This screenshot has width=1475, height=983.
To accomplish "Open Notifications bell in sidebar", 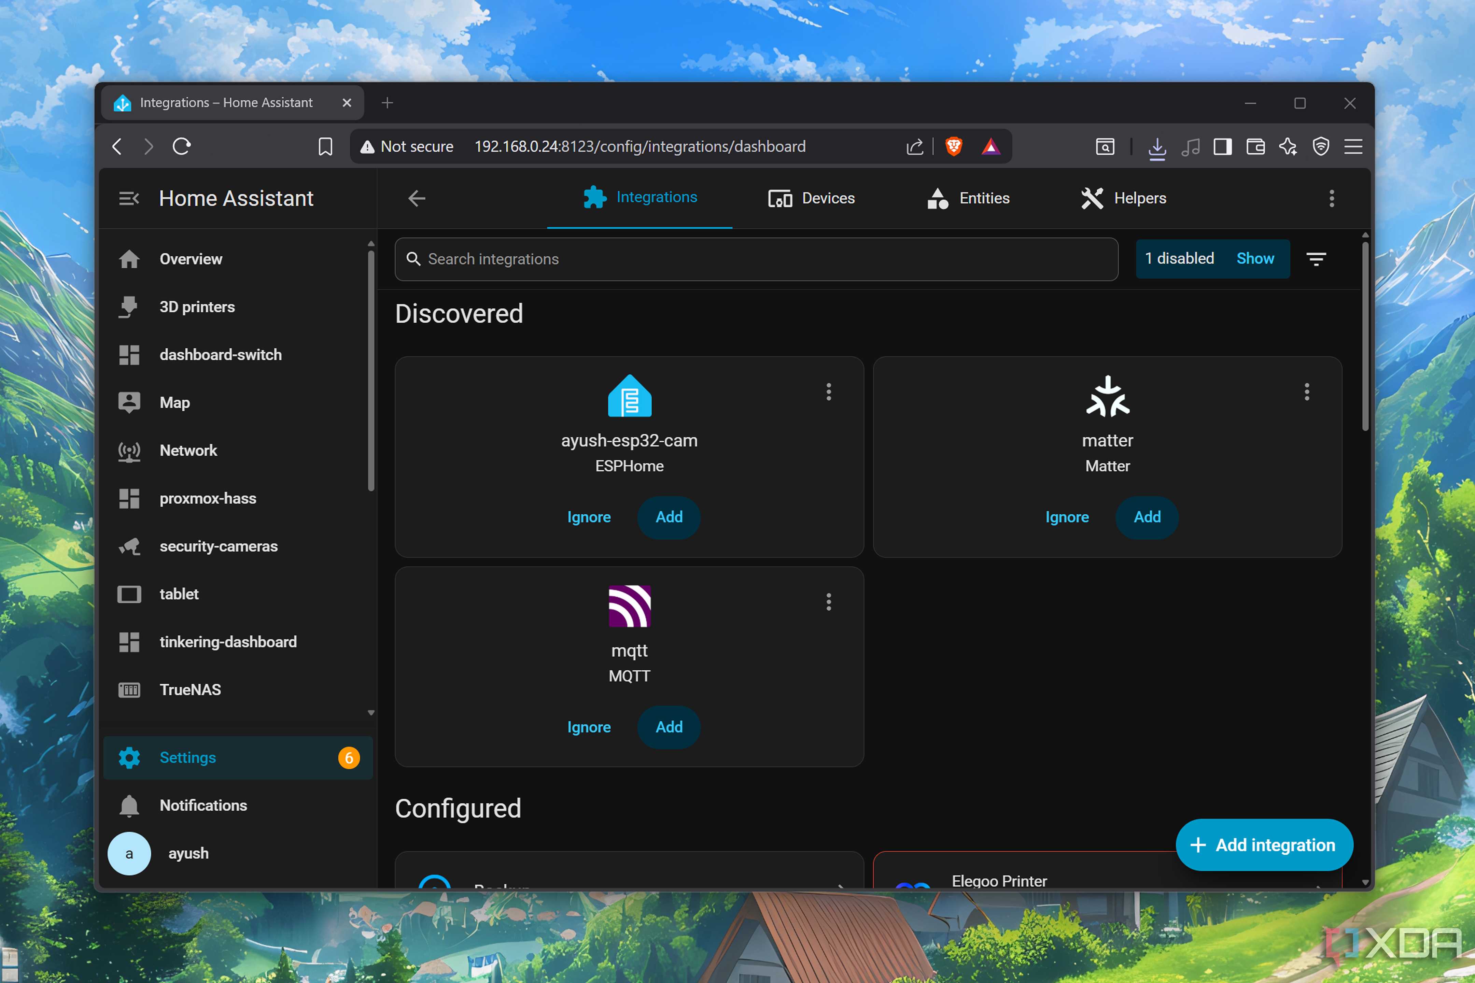I will [x=129, y=806].
